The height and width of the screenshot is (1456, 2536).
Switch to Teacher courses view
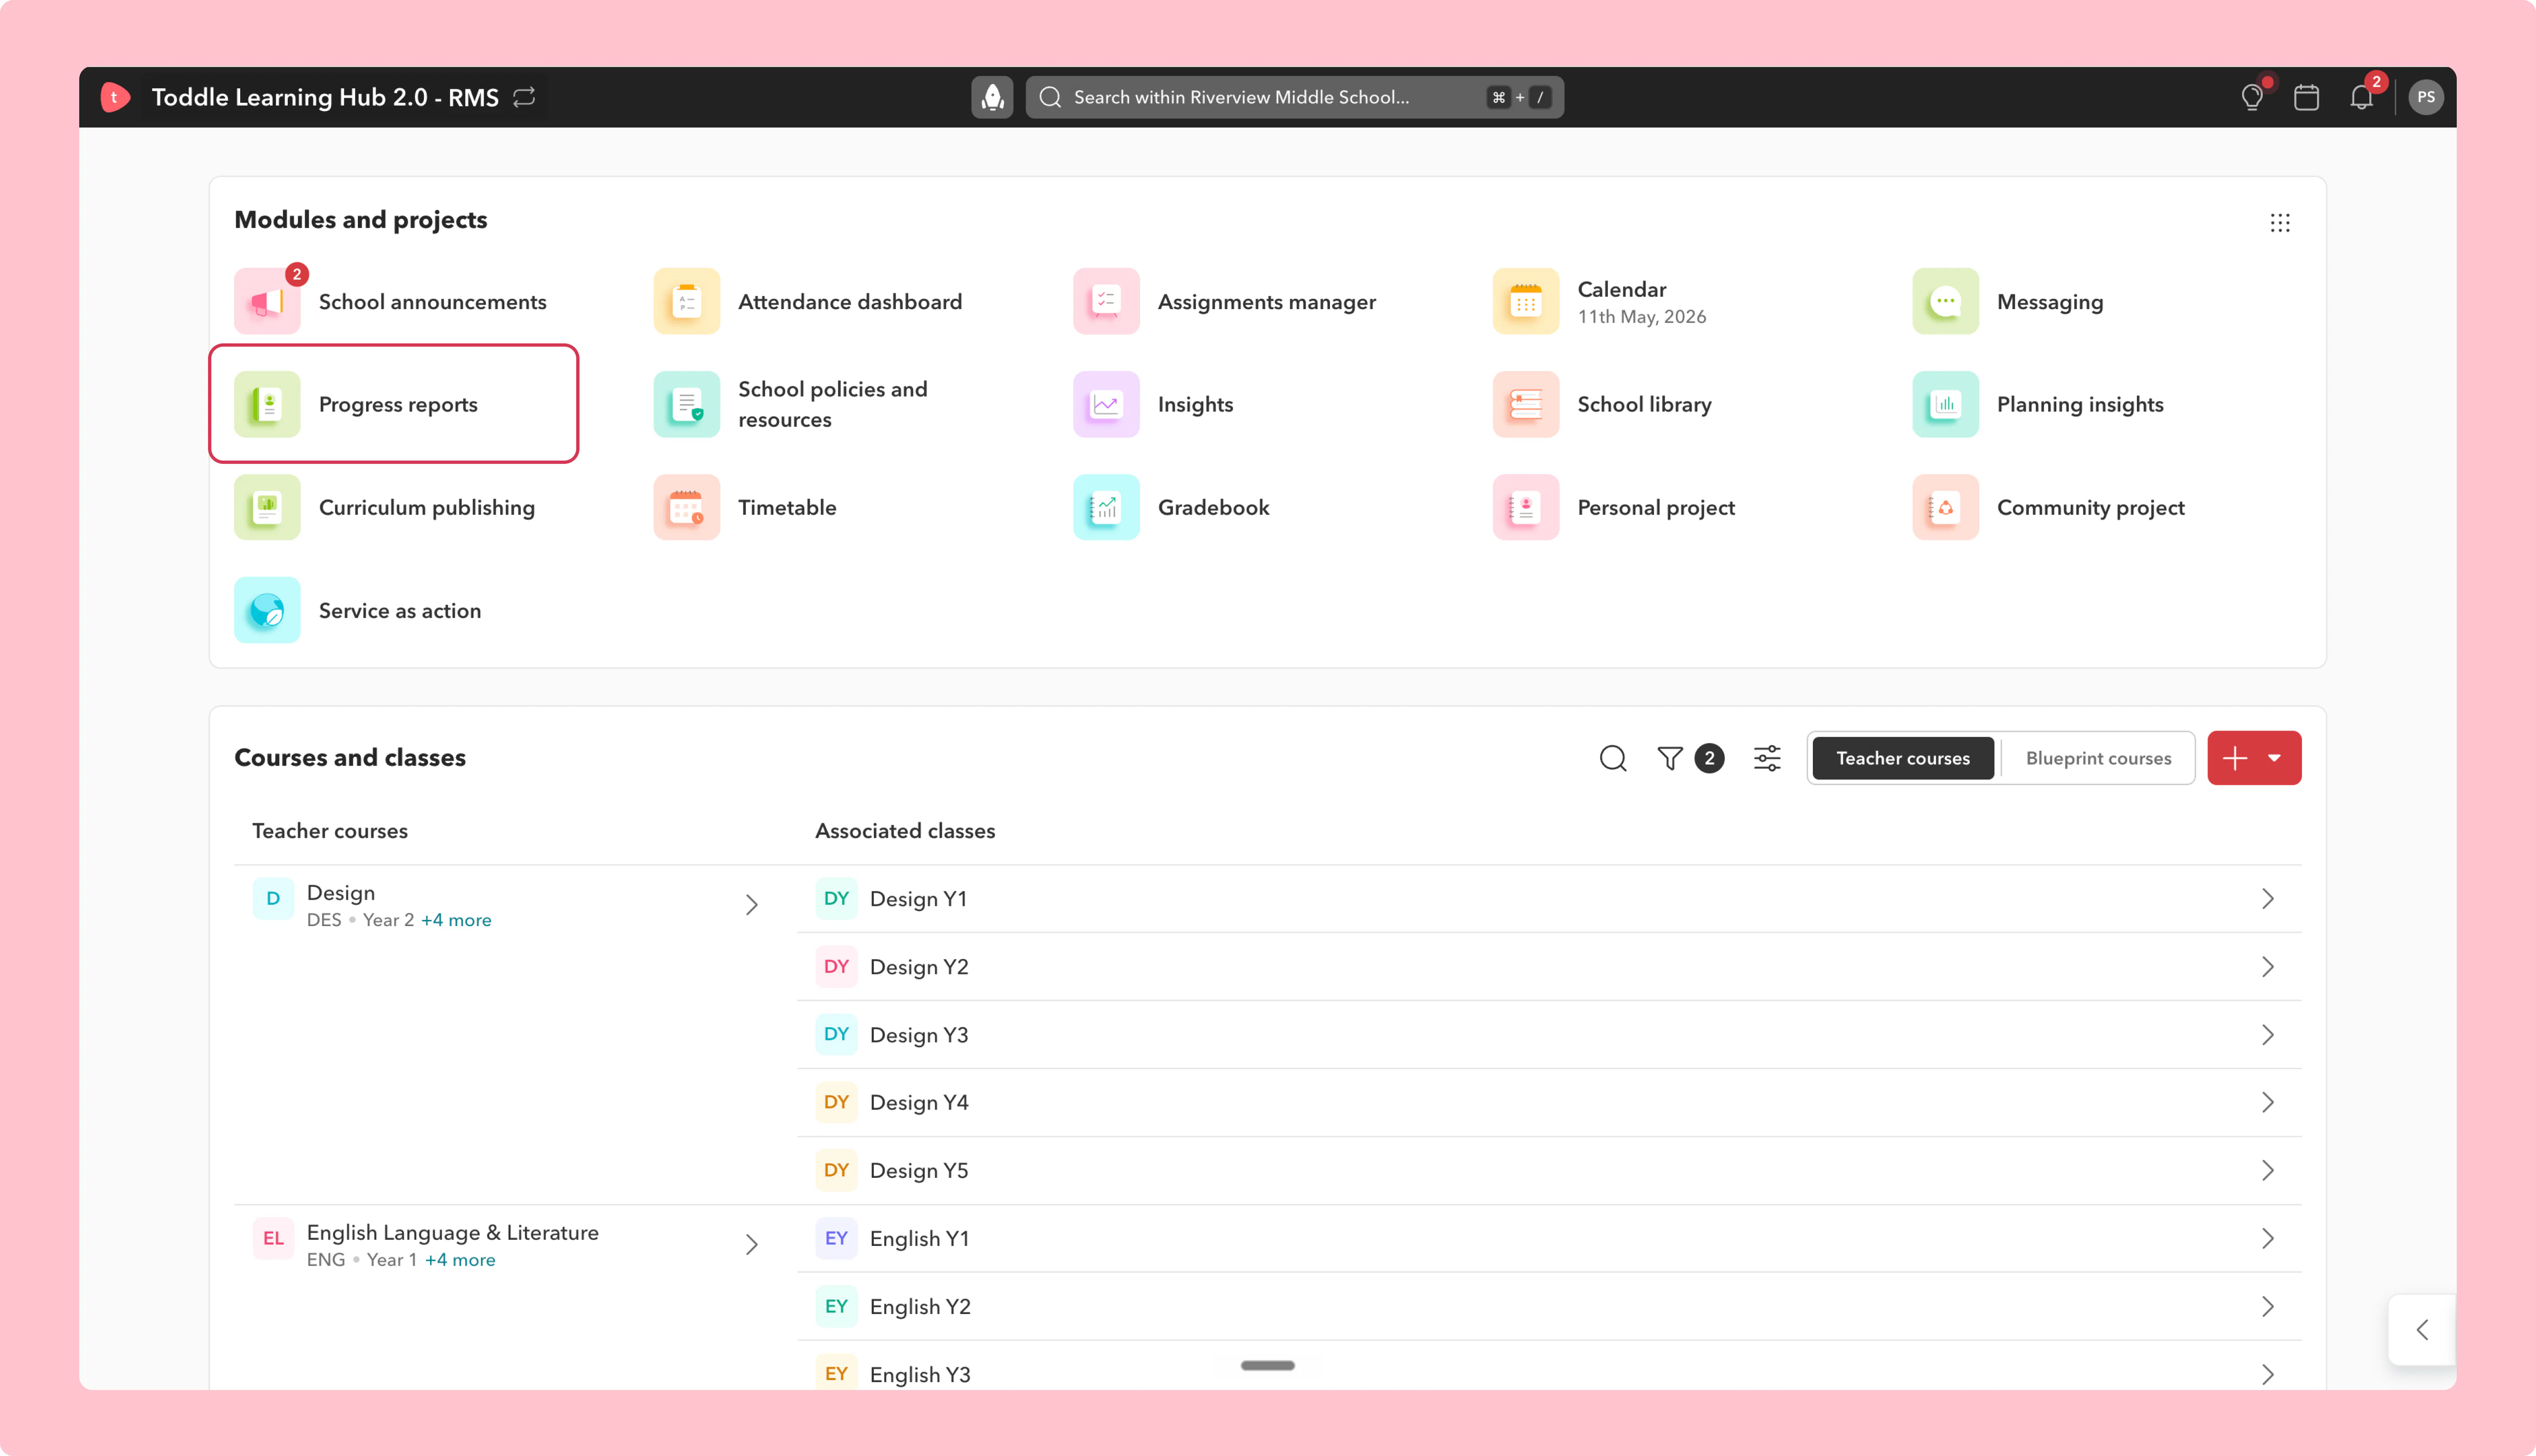1902,758
